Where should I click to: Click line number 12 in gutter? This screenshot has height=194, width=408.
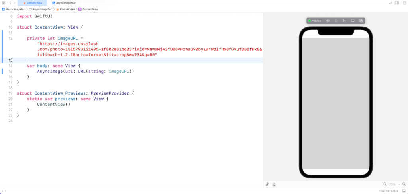[10, 39]
